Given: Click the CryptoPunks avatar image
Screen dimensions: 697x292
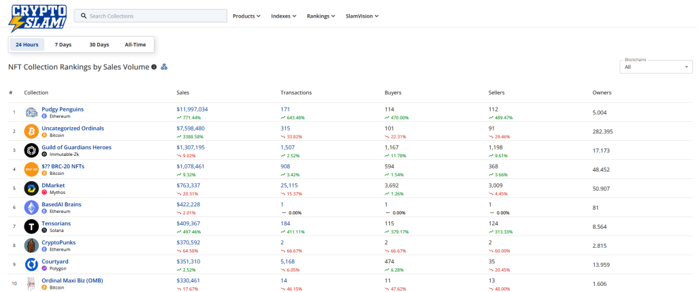Looking at the screenshot, I should click(31, 246).
